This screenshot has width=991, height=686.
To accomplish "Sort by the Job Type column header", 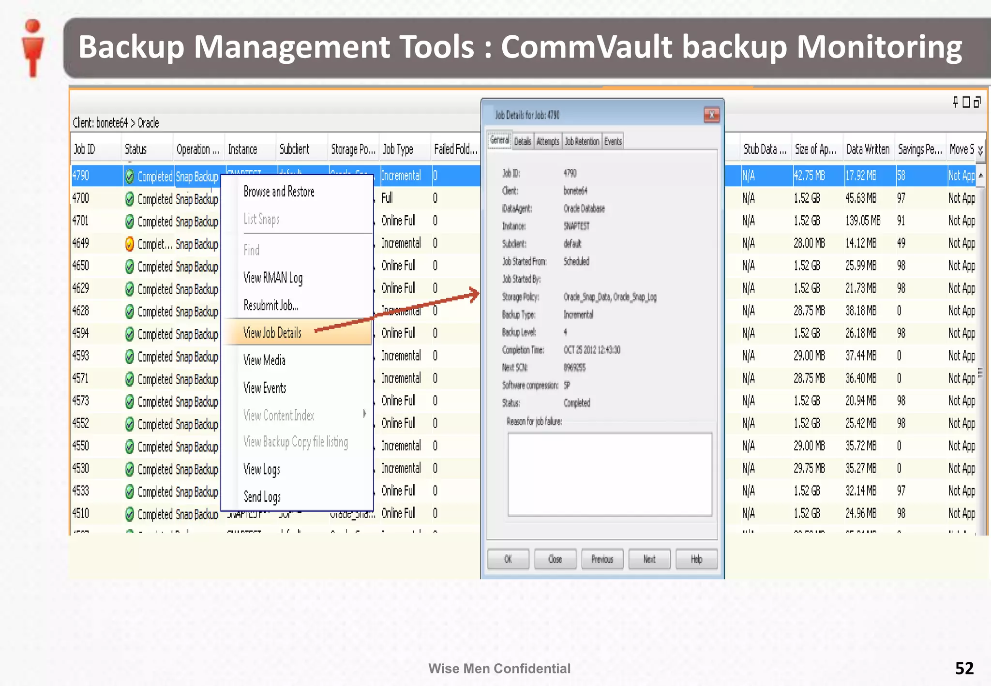I will tap(405, 149).
